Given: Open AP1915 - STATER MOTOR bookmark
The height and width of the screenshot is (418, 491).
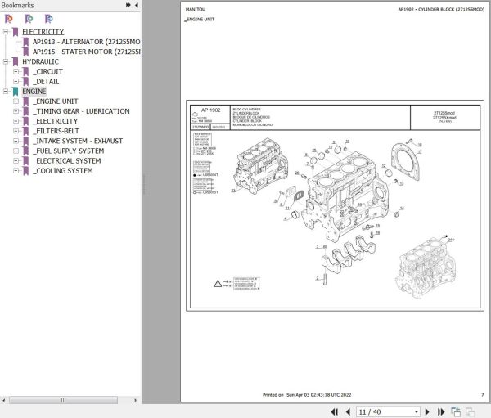Looking at the screenshot, I should 87,52.
